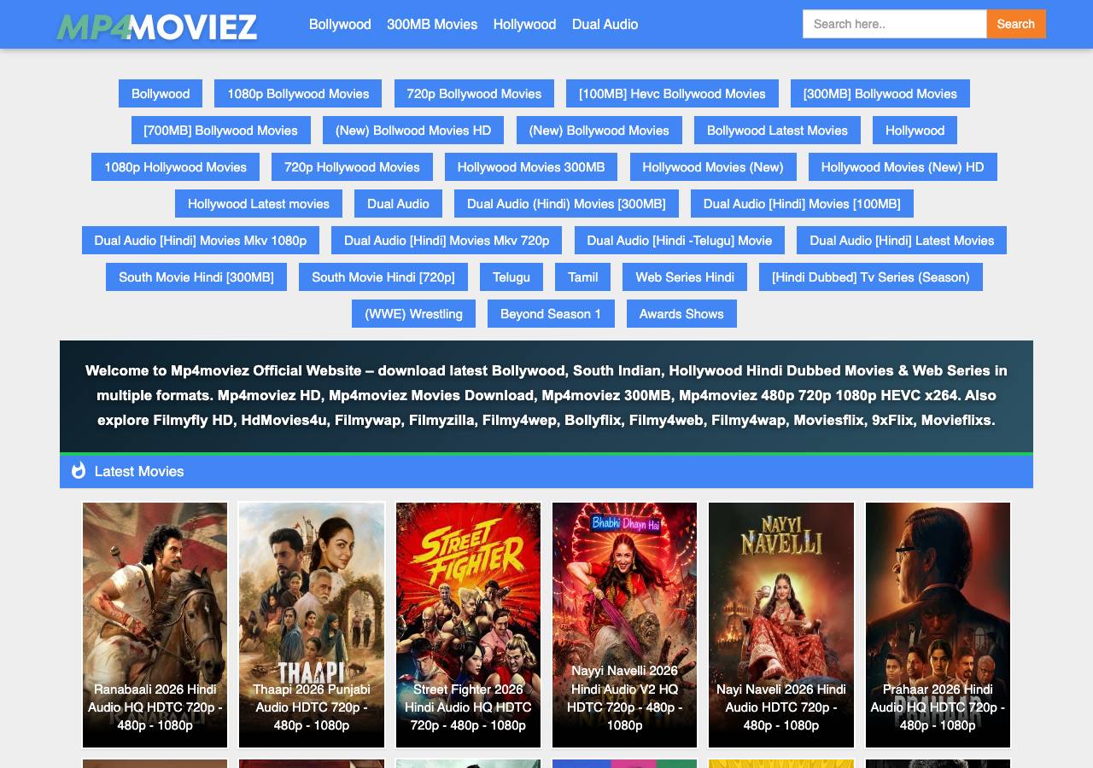Choose Dual Audio [Hindi] Movies Mkv 1080p
The width and height of the screenshot is (1093, 768).
[201, 241]
